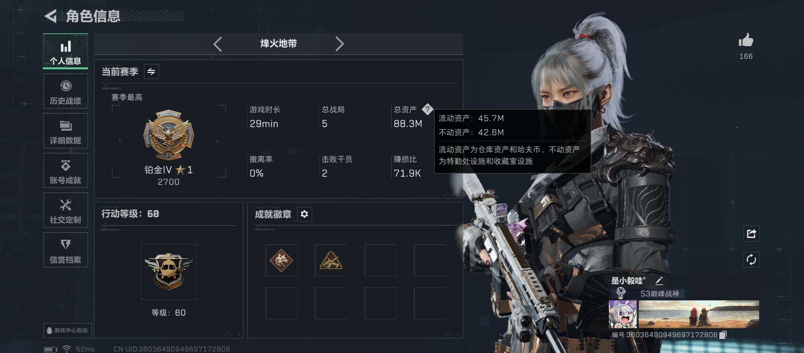The image size is (804, 353).
Task: Open achievement badge settings gear
Action: pyautogui.click(x=304, y=214)
